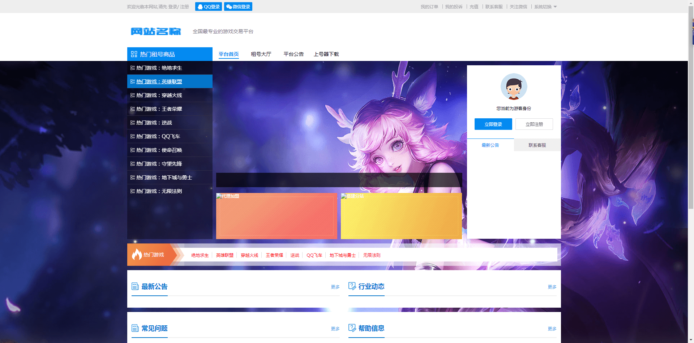Switch to the 最新公告 tab in user panel

[490, 145]
